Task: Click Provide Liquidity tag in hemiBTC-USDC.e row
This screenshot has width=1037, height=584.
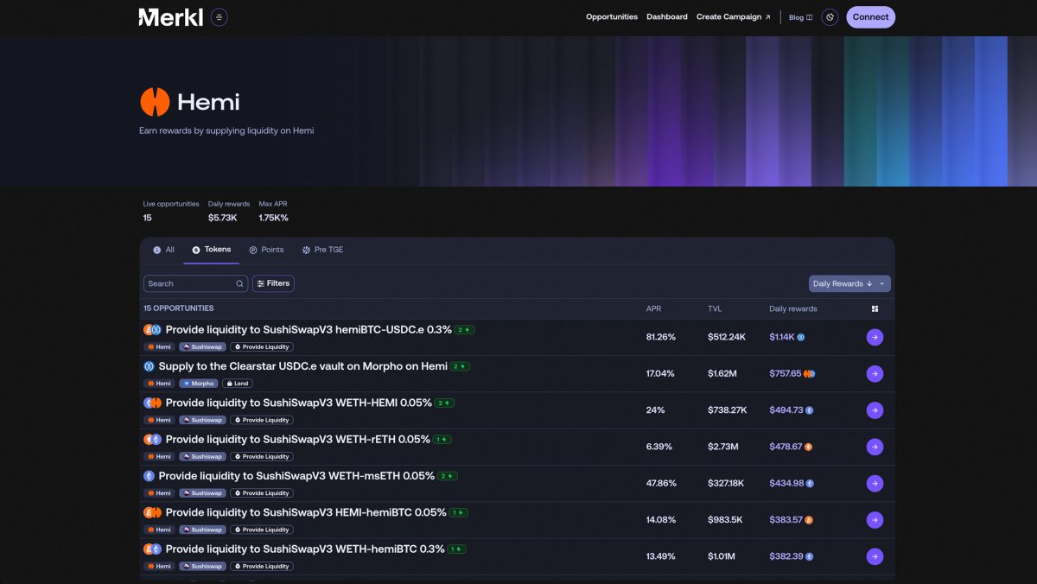Action: point(262,347)
